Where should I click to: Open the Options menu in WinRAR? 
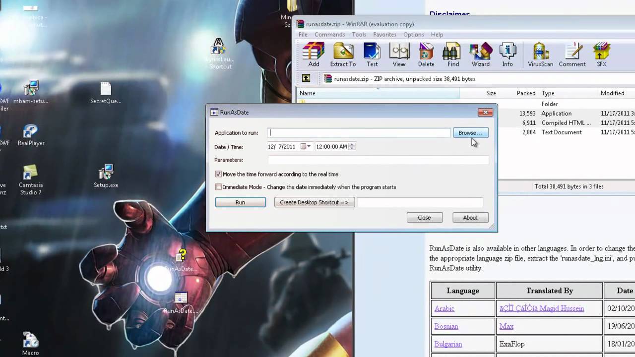pos(413,35)
